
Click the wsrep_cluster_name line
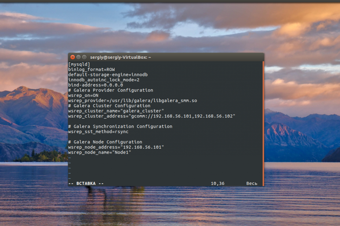(116, 111)
